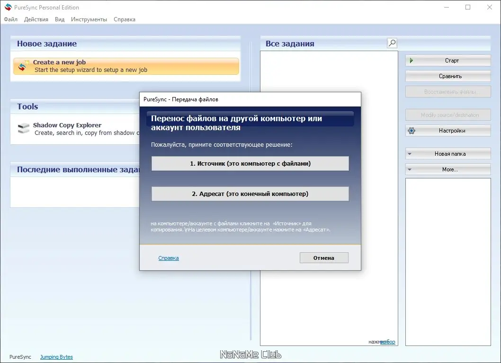Open the search magnifier in Все задания
This screenshot has width=501, height=363.
(392, 43)
